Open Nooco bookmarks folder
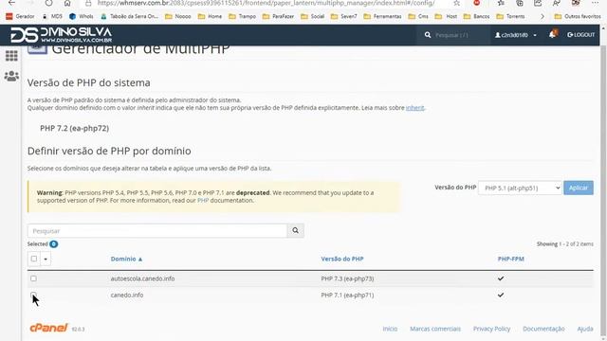The image size is (607, 341). tap(178, 16)
